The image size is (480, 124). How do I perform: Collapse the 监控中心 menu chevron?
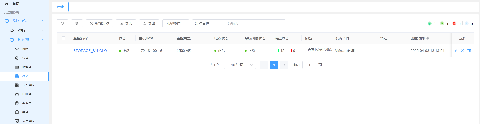click(43, 21)
